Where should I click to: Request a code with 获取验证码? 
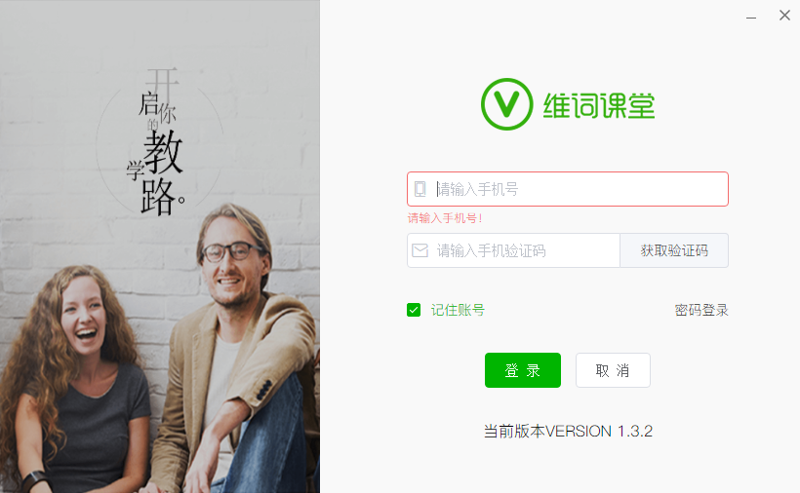(x=674, y=250)
